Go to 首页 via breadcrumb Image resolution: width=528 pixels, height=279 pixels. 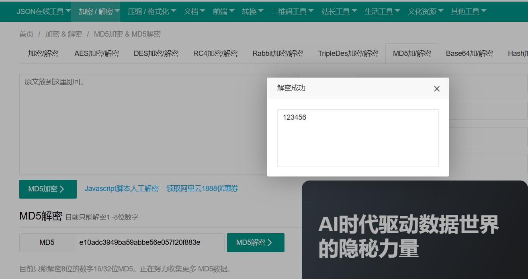26,34
